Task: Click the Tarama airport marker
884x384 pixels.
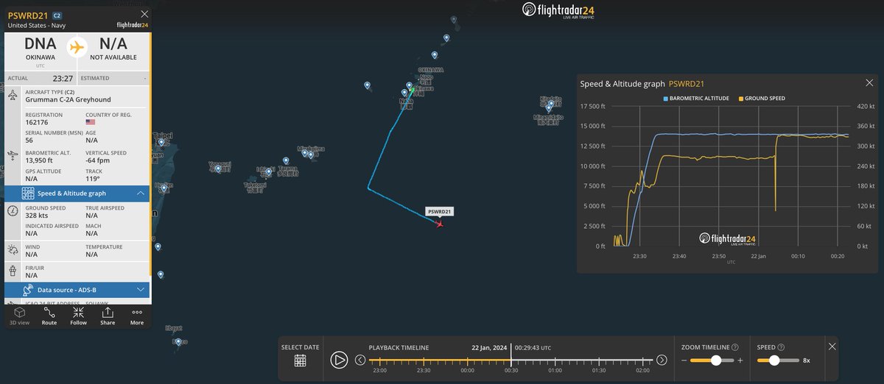Action: [286, 160]
